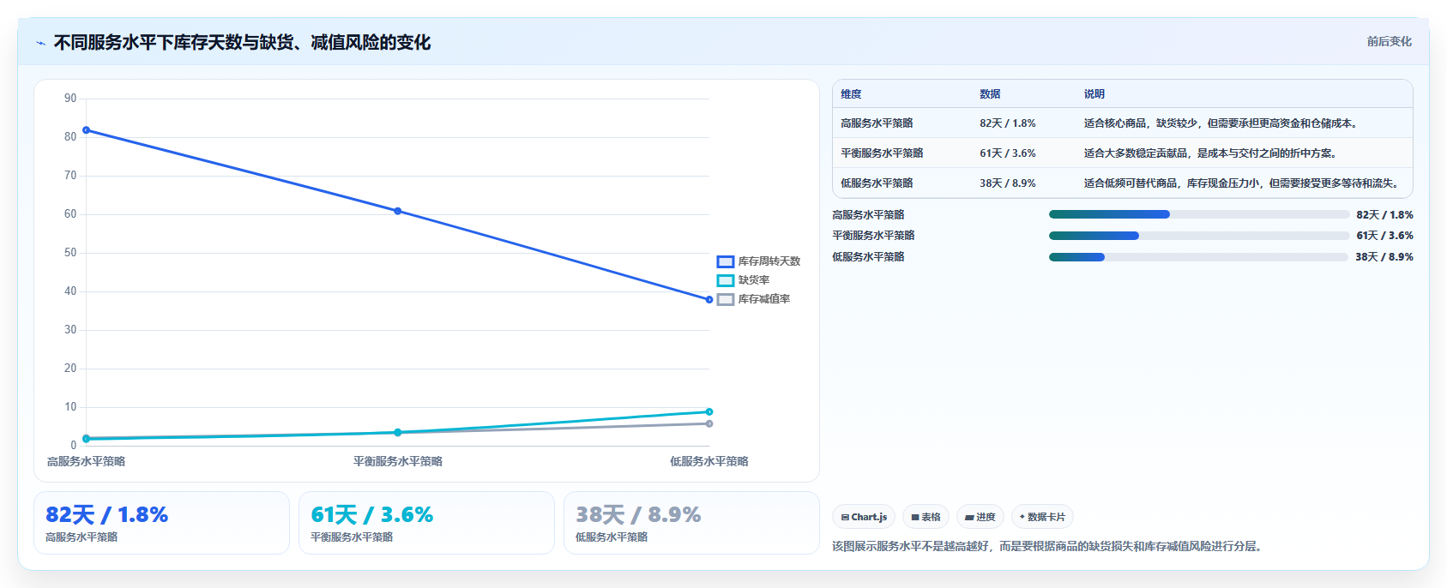Toggle the 缺货率 legend swatch
This screenshot has height=588, width=1447.
tap(726, 280)
